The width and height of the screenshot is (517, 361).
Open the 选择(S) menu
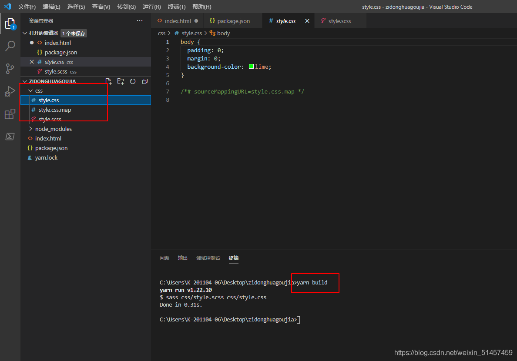tap(76, 7)
